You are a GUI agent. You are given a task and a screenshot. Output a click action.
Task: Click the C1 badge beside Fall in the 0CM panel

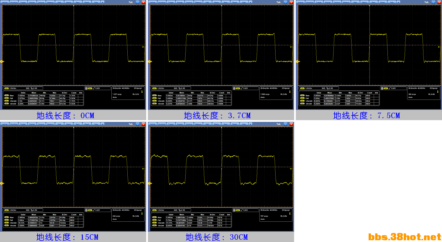click(6, 98)
